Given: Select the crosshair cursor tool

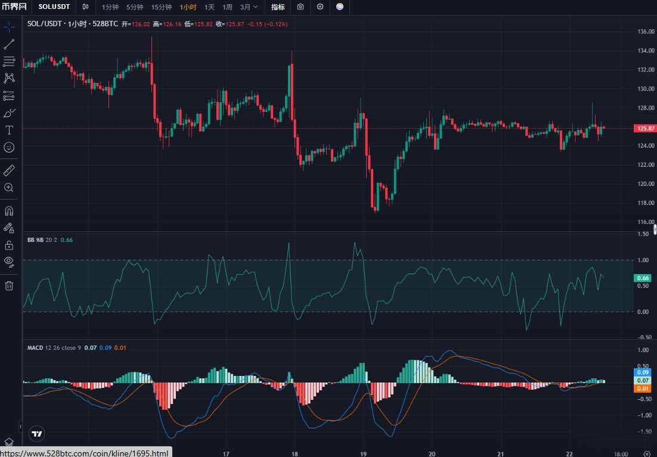Looking at the screenshot, I should coord(9,27).
